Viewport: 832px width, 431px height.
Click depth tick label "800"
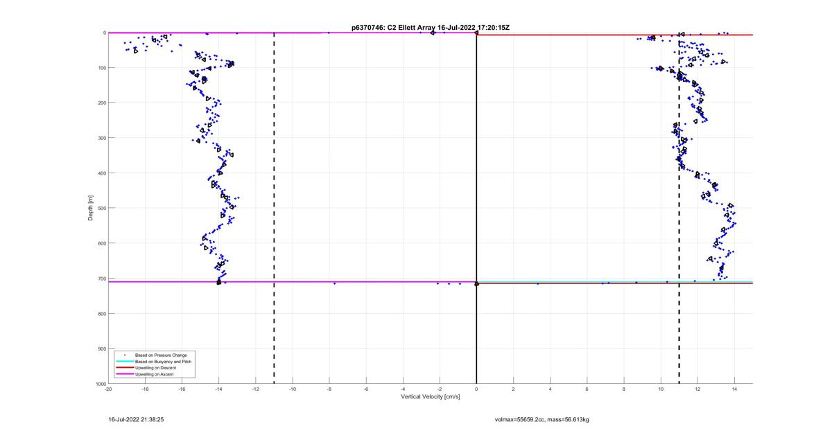pyautogui.click(x=101, y=313)
